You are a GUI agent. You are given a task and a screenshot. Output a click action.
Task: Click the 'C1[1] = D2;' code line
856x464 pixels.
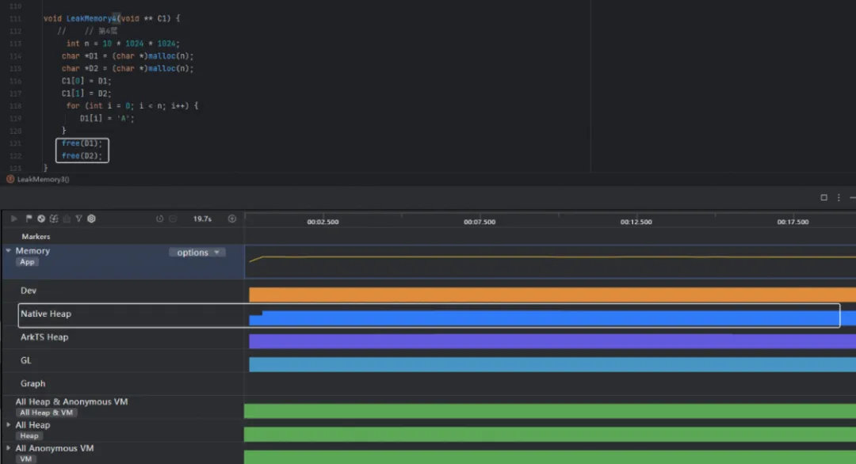pos(86,93)
